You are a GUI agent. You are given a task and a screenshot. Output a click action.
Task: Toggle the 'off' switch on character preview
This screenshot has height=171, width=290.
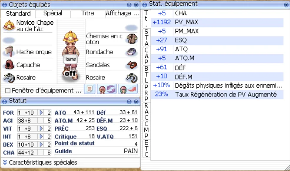click(x=70, y=73)
